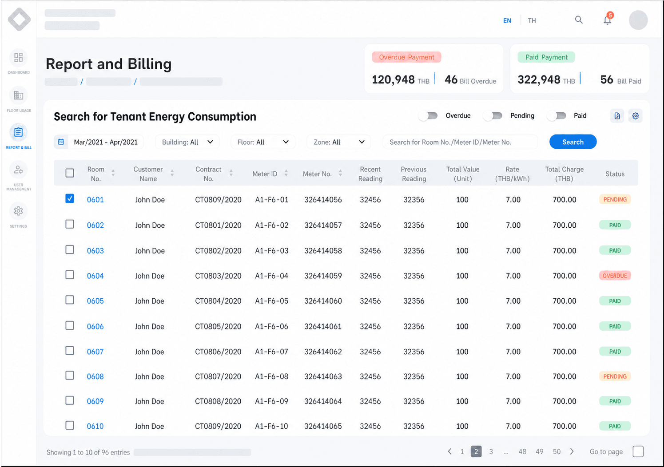Go to page 49
The image size is (664, 467).
[540, 452]
